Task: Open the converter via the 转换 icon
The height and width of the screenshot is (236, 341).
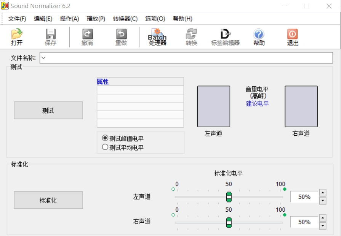Action: click(191, 37)
